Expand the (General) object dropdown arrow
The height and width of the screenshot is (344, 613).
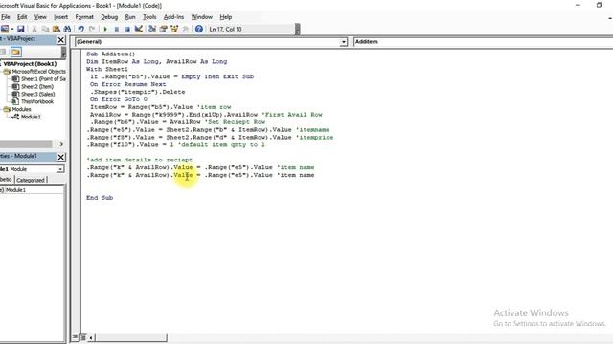[343, 42]
